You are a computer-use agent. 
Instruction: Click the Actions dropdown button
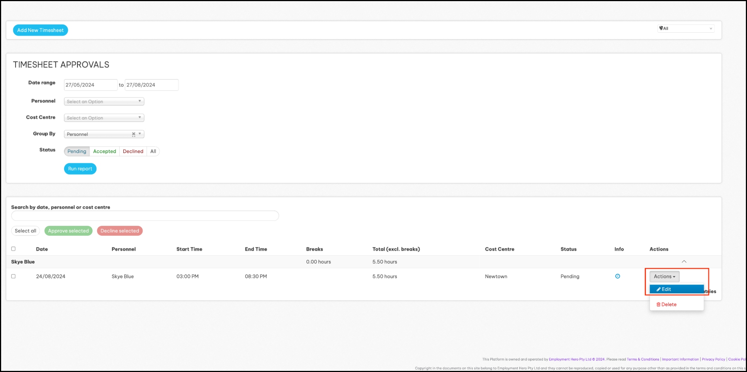click(x=664, y=276)
